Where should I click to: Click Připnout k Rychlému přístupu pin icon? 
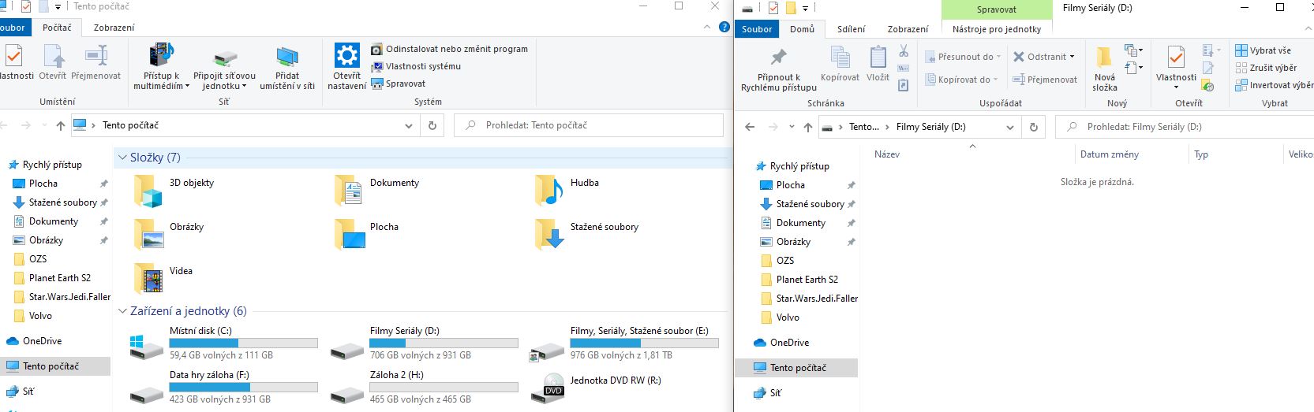point(778,58)
